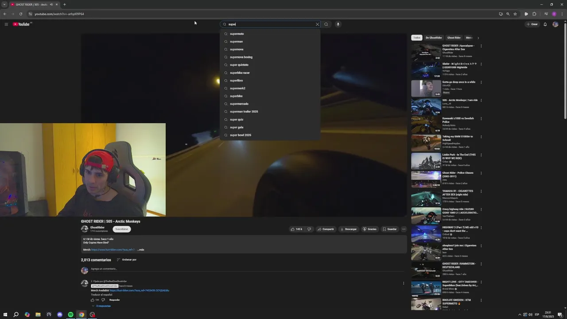567x319 pixels.
Task: Click the Compartir share button
Action: click(x=326, y=229)
